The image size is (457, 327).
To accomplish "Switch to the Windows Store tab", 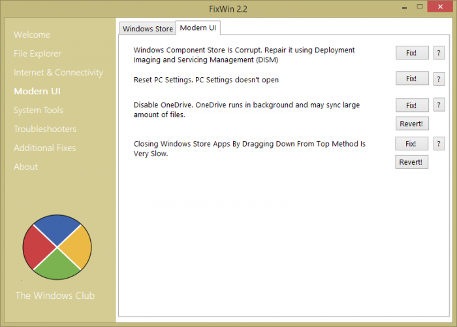I will (x=148, y=29).
